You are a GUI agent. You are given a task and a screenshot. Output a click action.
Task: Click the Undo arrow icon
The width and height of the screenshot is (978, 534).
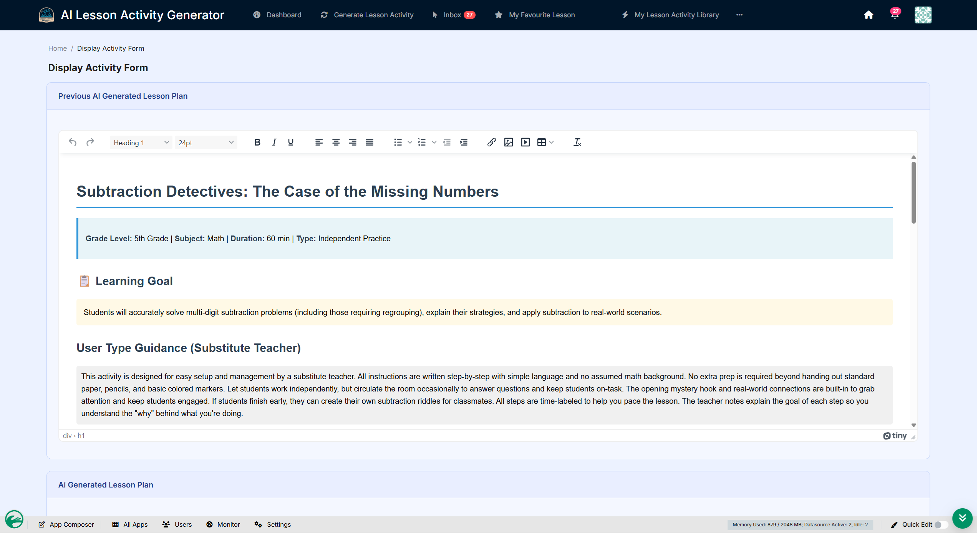coord(73,143)
